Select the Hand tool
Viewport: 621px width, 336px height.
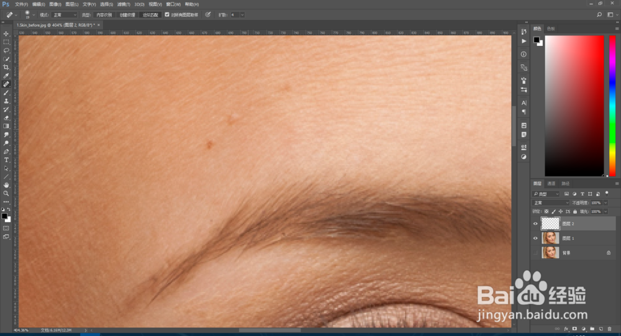[6, 185]
